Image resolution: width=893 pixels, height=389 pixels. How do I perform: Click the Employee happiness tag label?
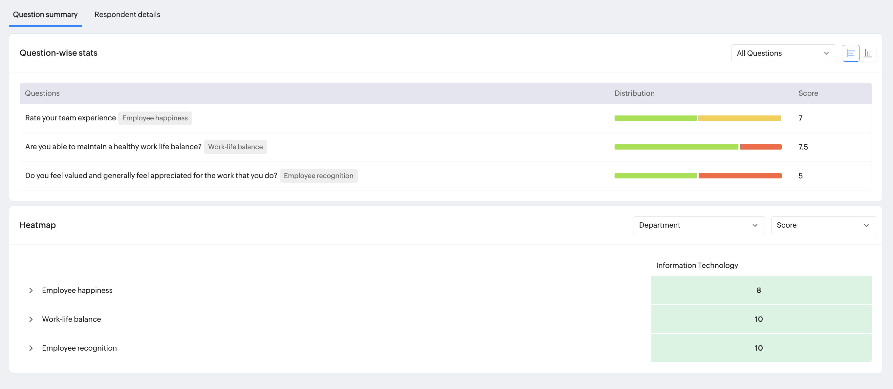pyautogui.click(x=155, y=118)
